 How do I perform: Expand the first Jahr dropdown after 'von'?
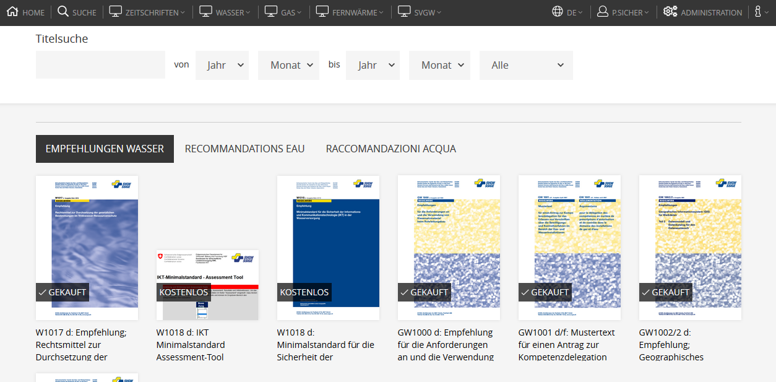[222, 65]
